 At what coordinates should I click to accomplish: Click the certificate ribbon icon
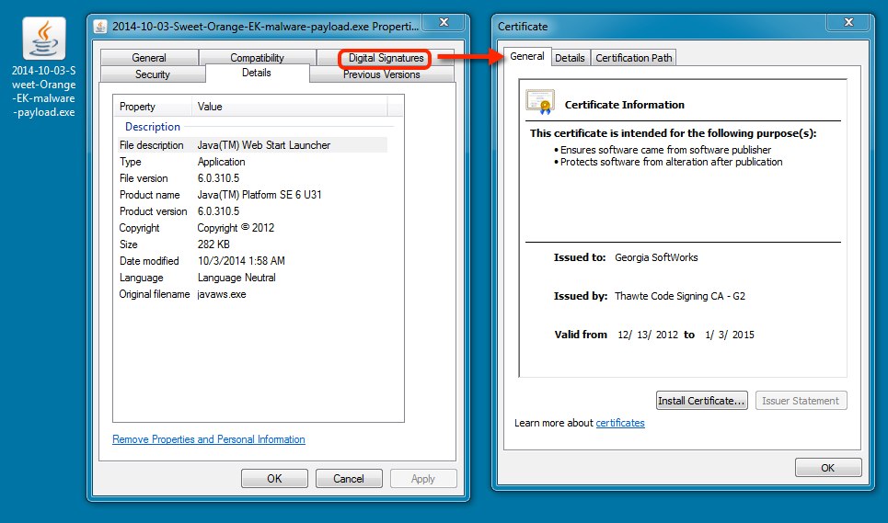(x=540, y=102)
